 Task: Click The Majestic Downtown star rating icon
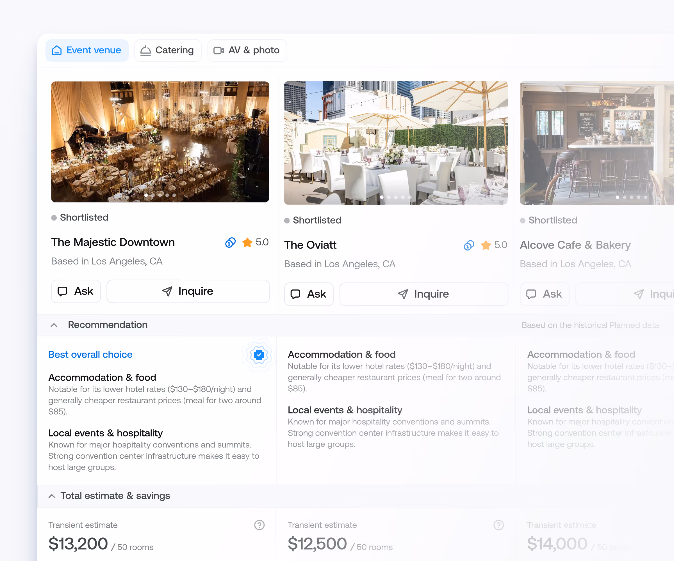(247, 242)
